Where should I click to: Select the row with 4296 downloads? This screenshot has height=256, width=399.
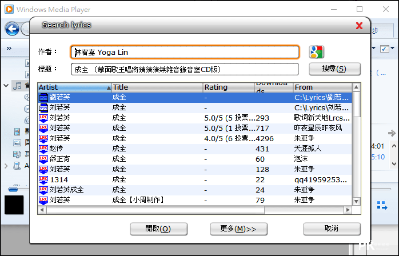coord(195,139)
